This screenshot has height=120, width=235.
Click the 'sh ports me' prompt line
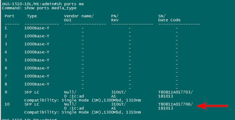coord(43,4)
